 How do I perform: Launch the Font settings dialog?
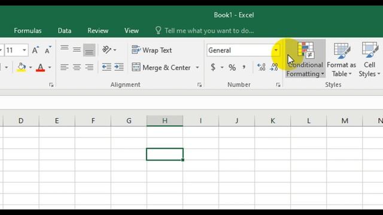51,85
